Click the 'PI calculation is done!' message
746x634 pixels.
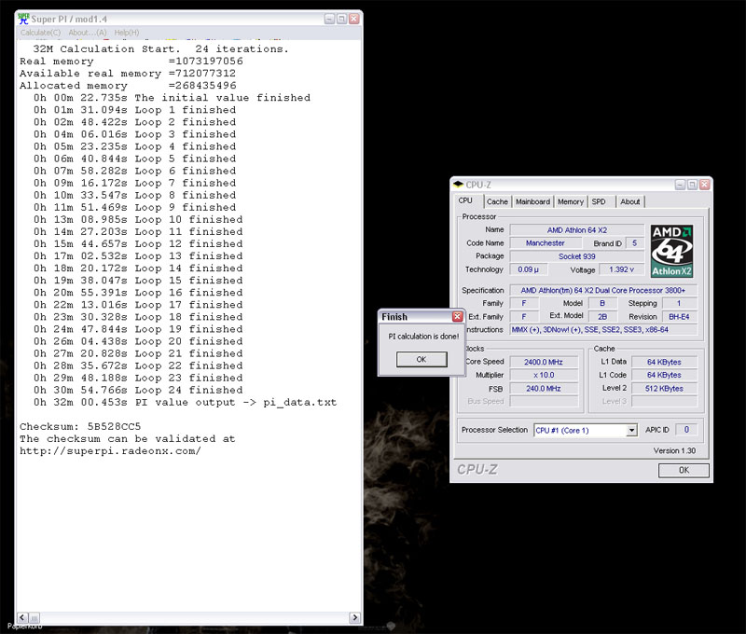(423, 337)
